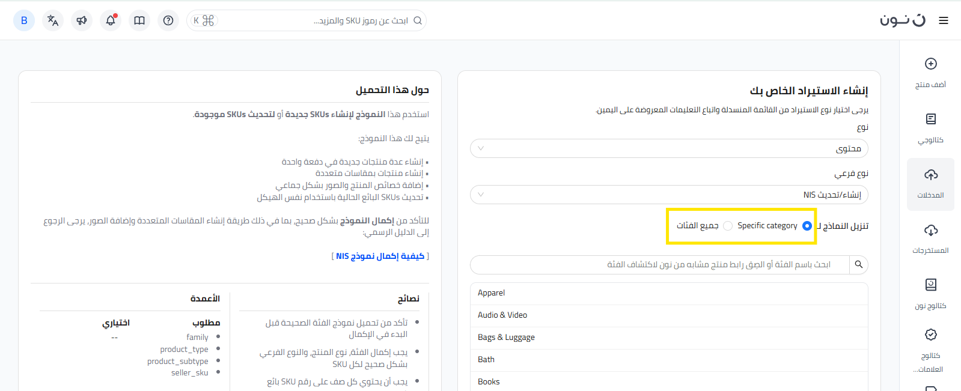This screenshot has height=391, width=961.
Task: Click the user avatar B
Action: coord(24,20)
